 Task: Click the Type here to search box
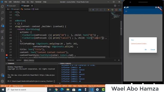27,90
